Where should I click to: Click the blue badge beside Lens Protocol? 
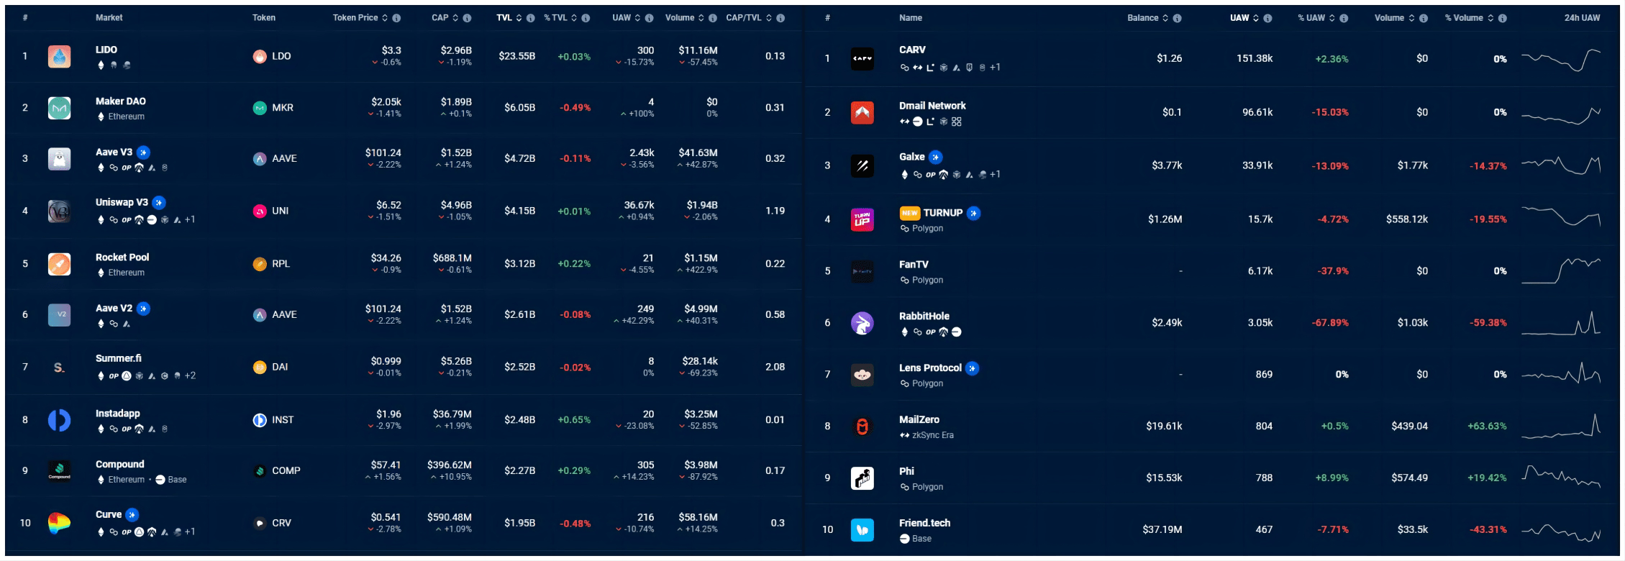click(973, 368)
